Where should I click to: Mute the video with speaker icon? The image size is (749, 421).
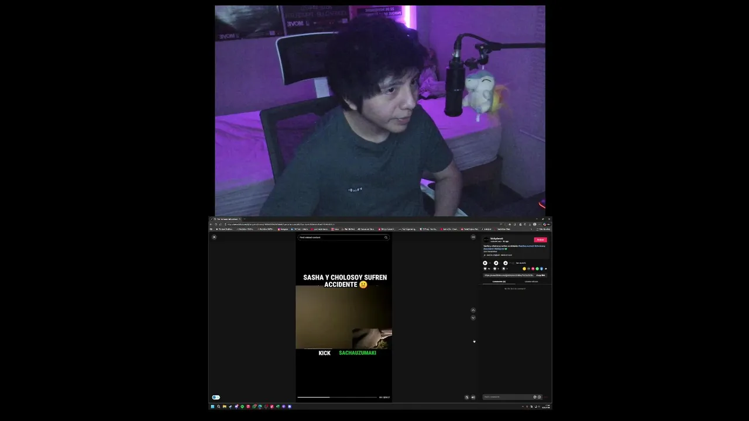click(x=473, y=397)
